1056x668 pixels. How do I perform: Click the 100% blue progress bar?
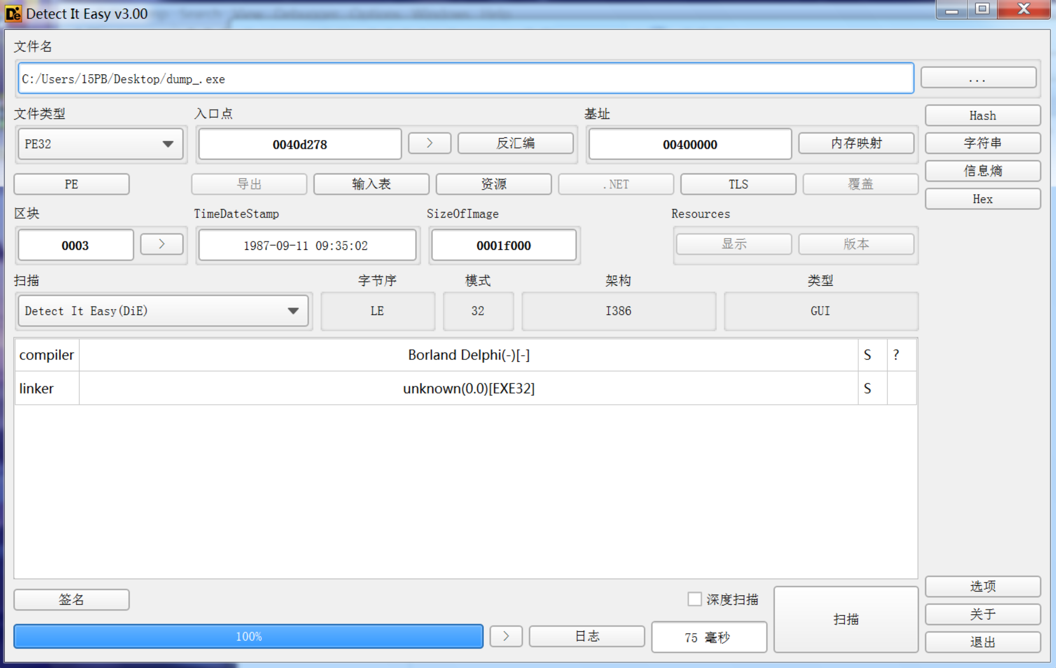[248, 636]
